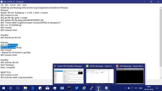Viewport: 162px width, 91px height.
Task: Open the Mail app taskbar icon
Action: click(47, 88)
